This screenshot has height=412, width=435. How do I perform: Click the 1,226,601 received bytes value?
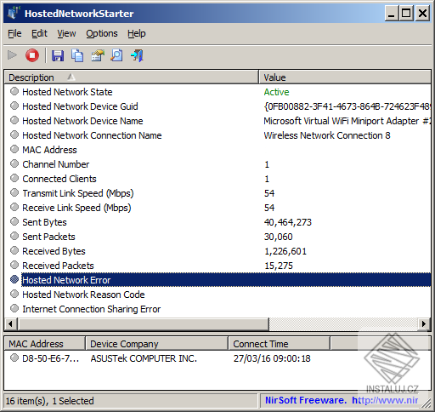pyautogui.click(x=285, y=251)
